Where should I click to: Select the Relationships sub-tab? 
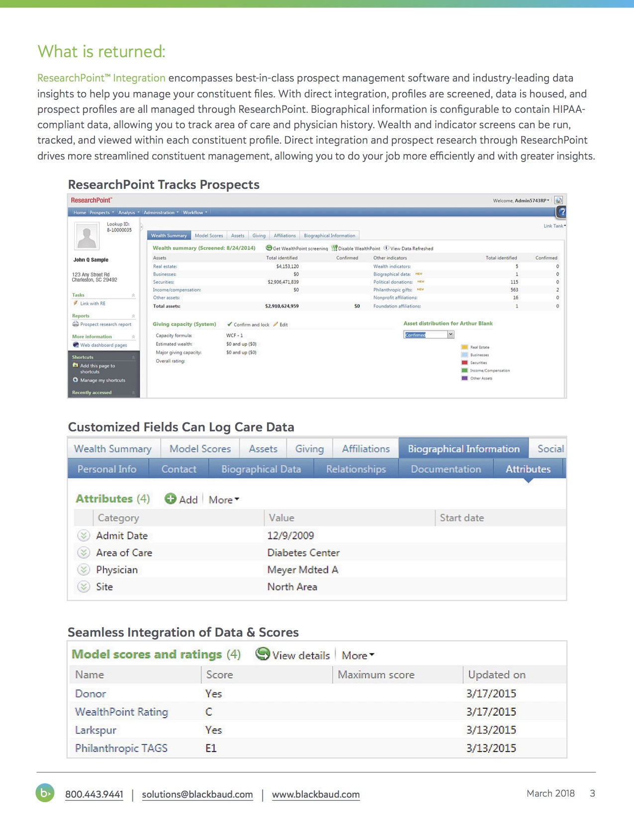click(356, 469)
